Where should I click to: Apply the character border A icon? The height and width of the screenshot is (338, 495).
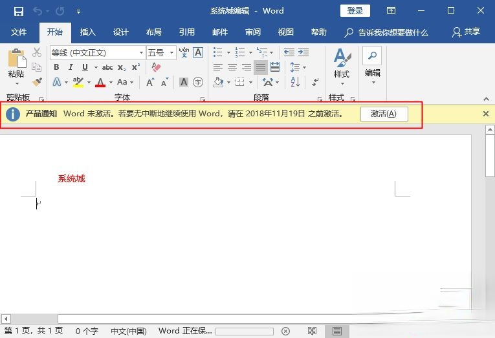(198, 52)
